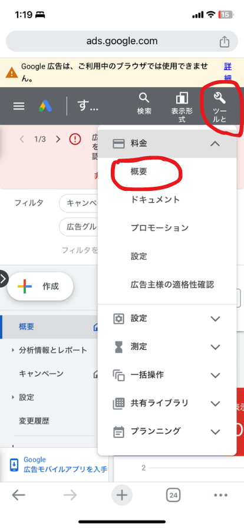Tap the browser forward arrow
The height and width of the screenshot is (528, 244).
(70, 495)
